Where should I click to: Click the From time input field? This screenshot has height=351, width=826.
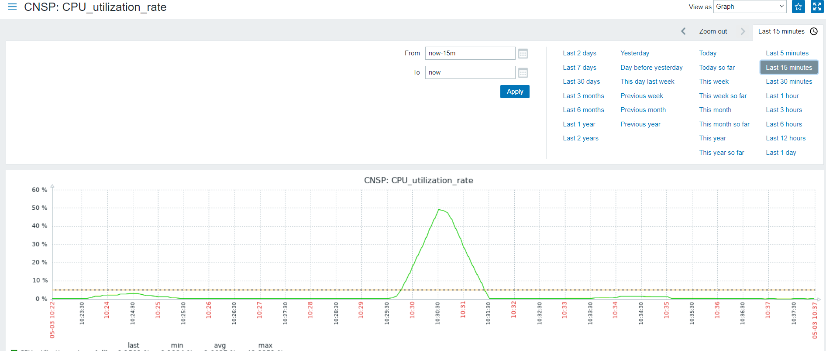point(470,53)
